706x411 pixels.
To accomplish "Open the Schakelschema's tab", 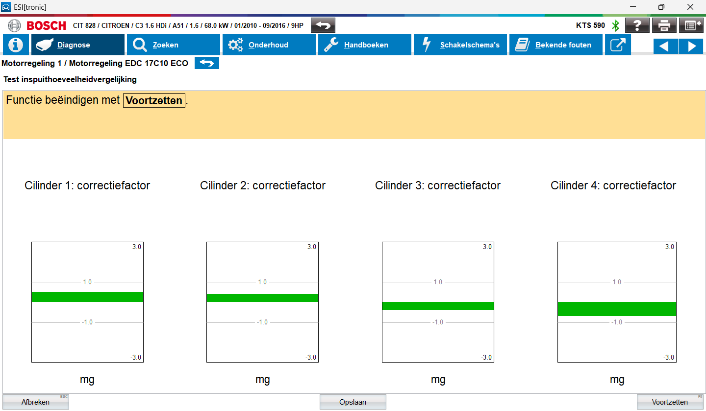I will [x=460, y=45].
